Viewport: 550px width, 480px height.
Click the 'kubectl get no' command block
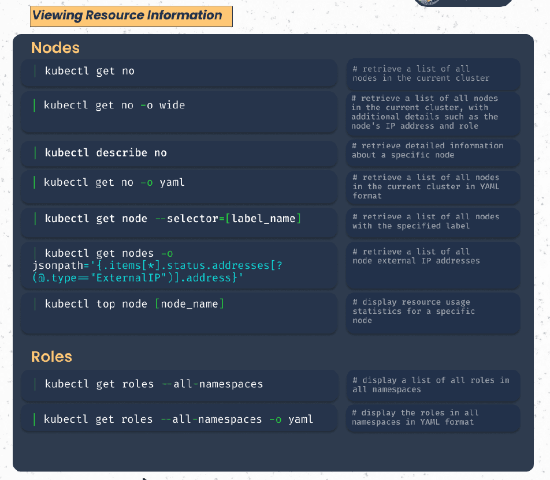click(x=90, y=72)
